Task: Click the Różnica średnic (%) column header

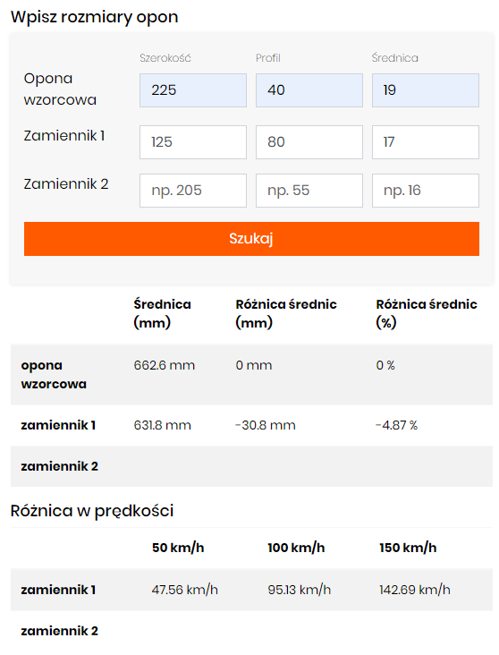Action: click(x=427, y=313)
